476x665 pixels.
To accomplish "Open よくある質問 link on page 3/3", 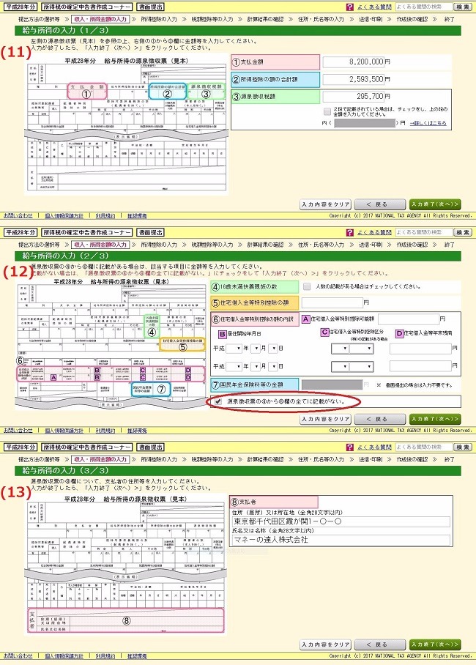I will click(374, 447).
